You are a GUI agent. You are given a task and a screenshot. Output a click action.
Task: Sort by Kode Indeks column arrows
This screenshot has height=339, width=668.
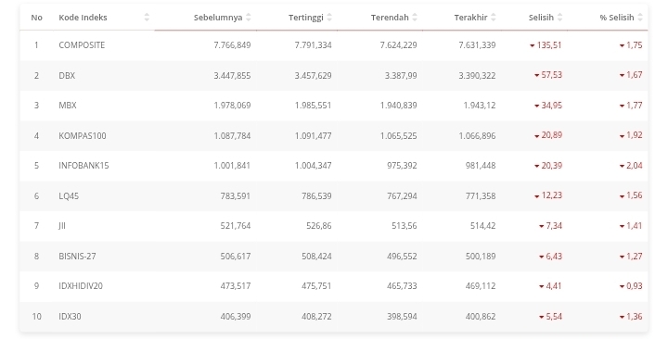tap(147, 18)
